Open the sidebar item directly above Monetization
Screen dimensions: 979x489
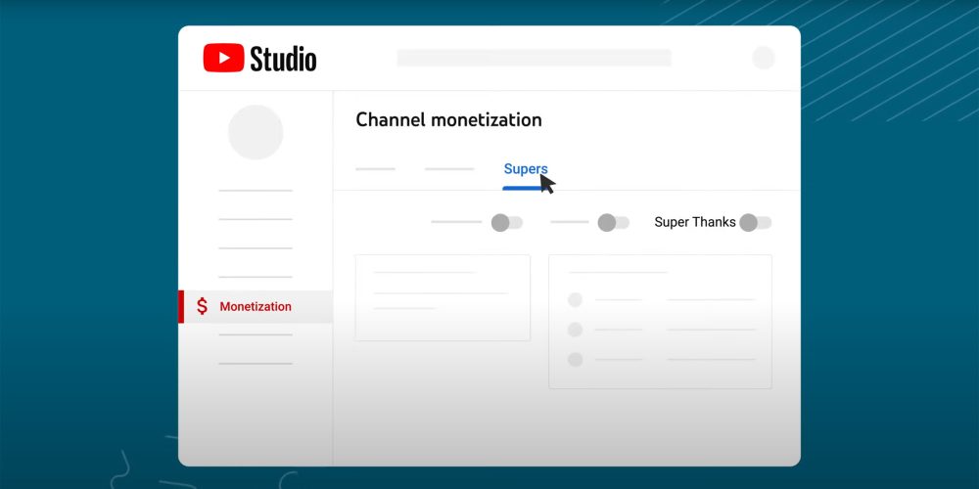(256, 277)
